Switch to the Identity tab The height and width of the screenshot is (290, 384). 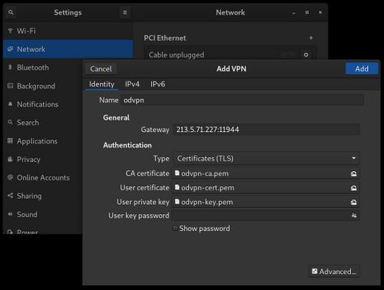click(x=101, y=84)
